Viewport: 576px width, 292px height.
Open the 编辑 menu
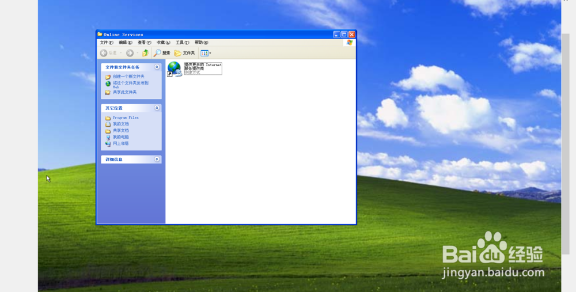click(125, 43)
